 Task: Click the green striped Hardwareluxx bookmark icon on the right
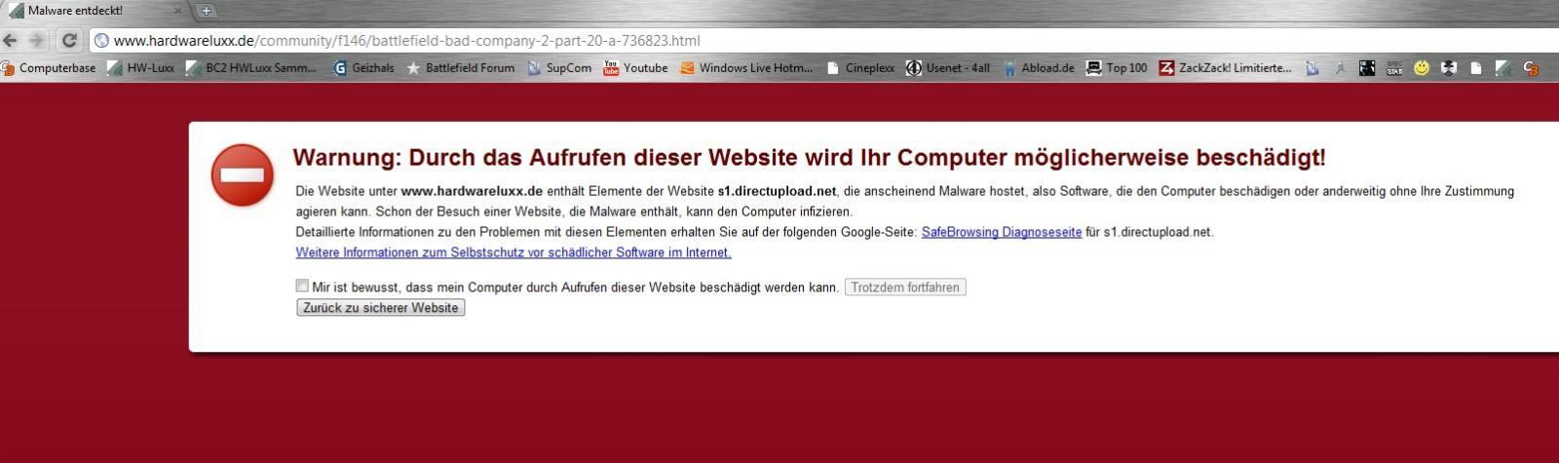pyautogui.click(x=1503, y=68)
